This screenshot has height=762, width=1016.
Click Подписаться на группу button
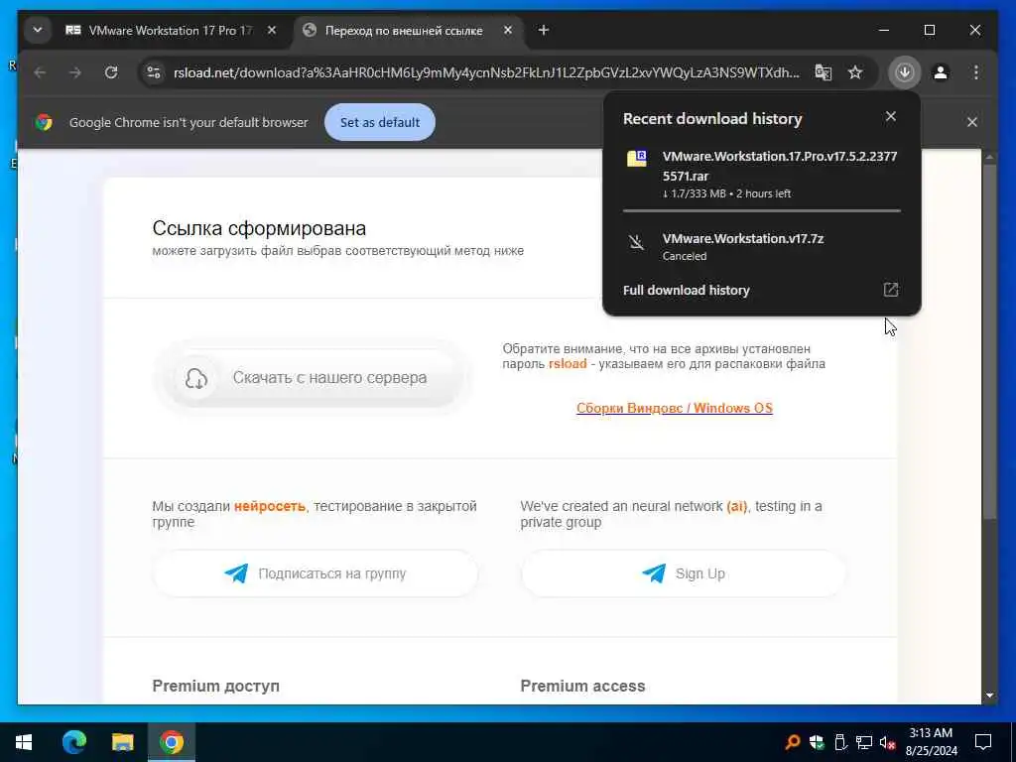pyautogui.click(x=316, y=573)
